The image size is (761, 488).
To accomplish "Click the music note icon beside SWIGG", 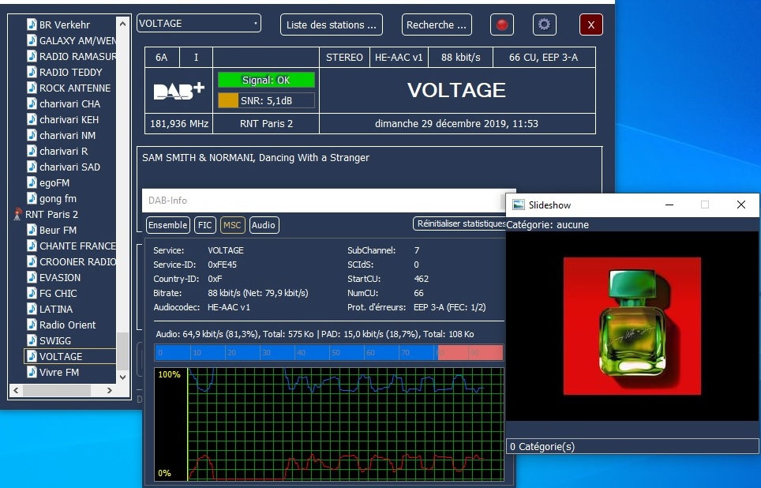I will coord(32,340).
